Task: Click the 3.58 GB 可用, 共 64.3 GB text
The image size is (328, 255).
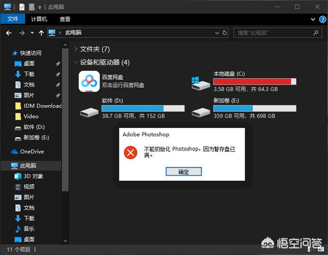Action: [245, 89]
